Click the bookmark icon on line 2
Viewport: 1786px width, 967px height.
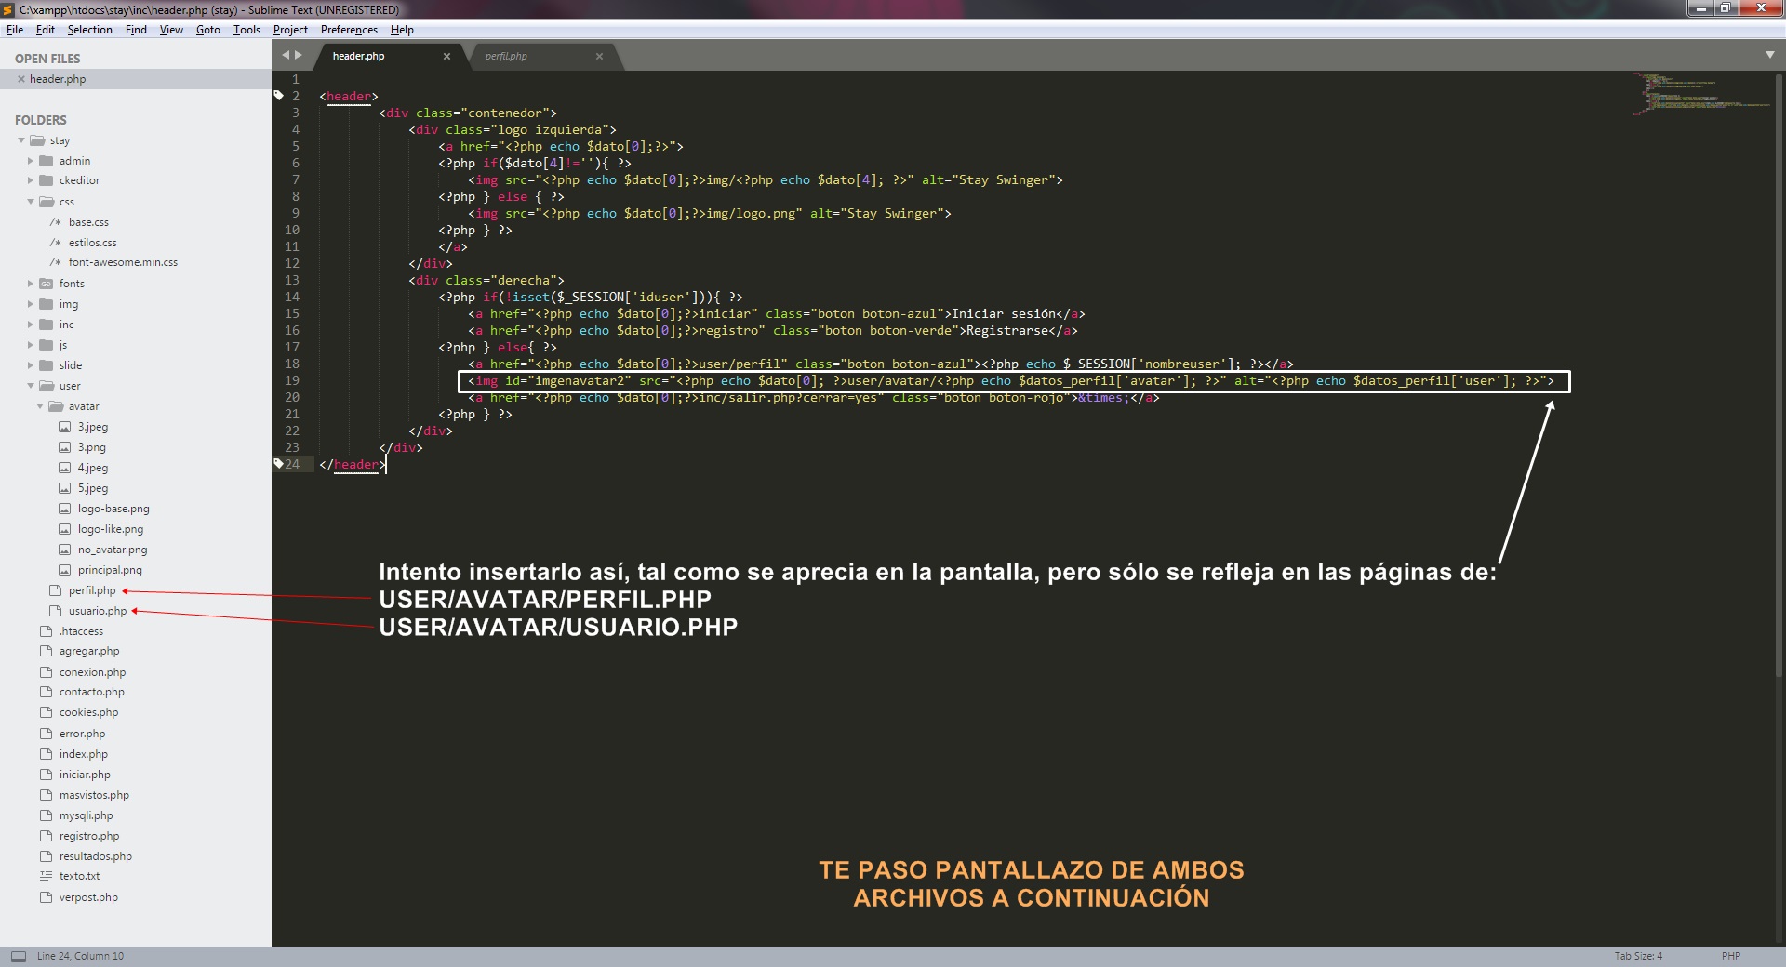[x=278, y=96]
